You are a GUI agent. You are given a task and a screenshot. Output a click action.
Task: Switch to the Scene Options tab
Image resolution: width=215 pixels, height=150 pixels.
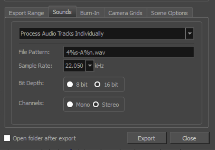click(x=170, y=13)
